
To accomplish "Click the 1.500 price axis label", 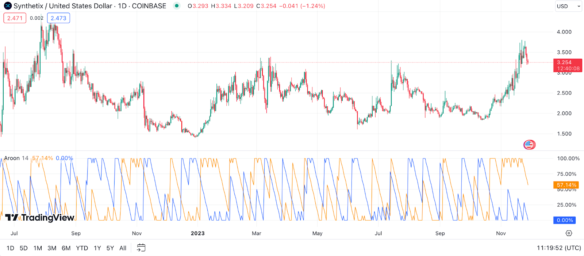I will point(564,134).
